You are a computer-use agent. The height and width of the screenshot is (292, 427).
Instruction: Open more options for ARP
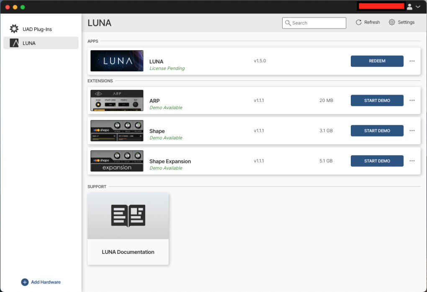pos(412,100)
